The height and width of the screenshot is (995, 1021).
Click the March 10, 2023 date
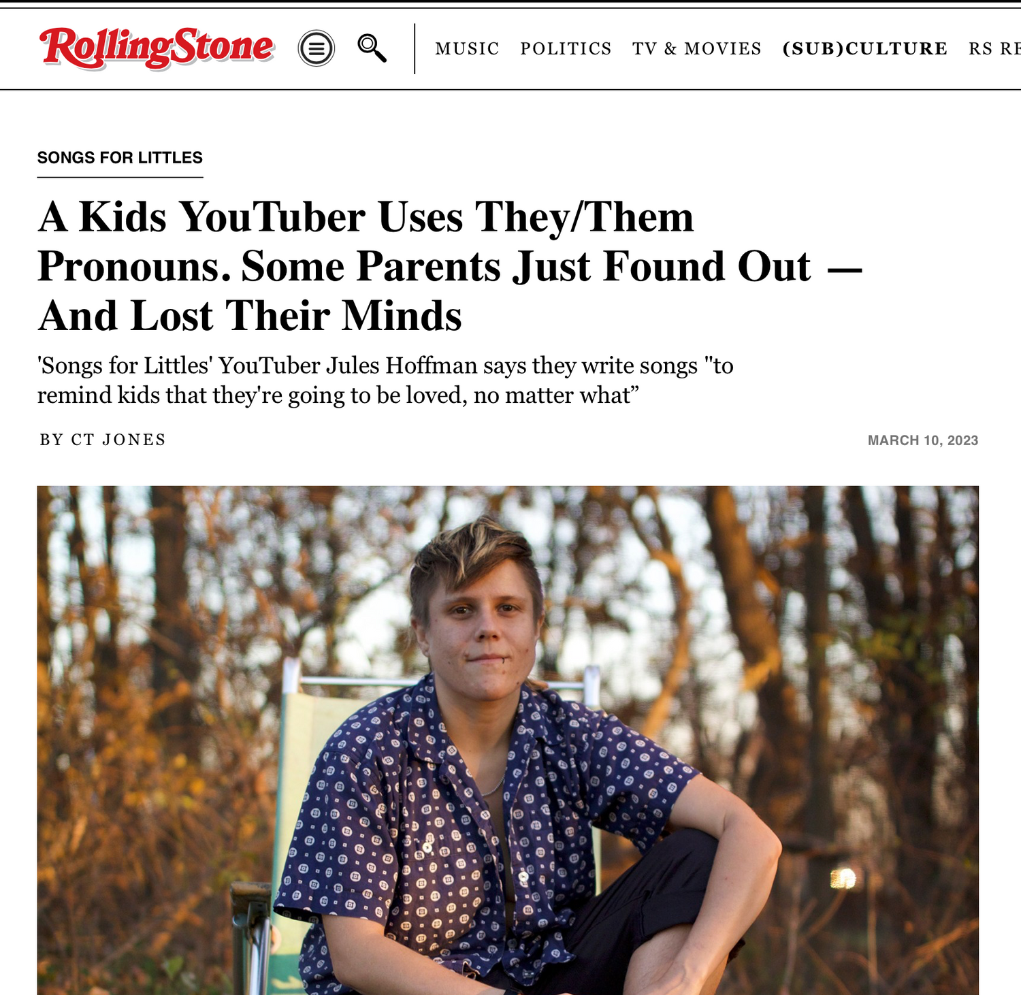tap(922, 440)
